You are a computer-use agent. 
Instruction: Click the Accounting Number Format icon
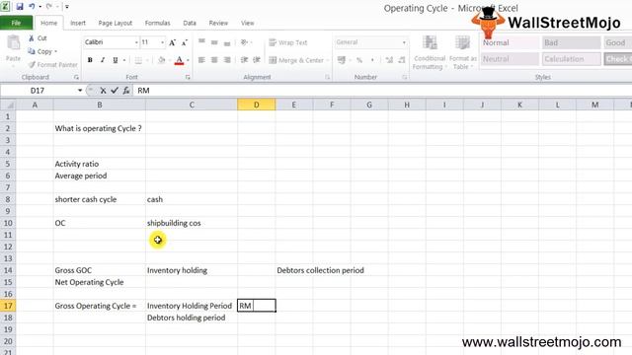(x=342, y=60)
